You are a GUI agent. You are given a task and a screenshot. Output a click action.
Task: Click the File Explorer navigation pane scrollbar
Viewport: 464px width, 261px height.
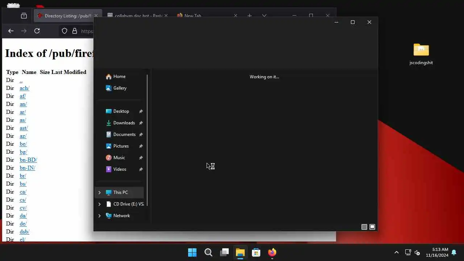coord(147,140)
